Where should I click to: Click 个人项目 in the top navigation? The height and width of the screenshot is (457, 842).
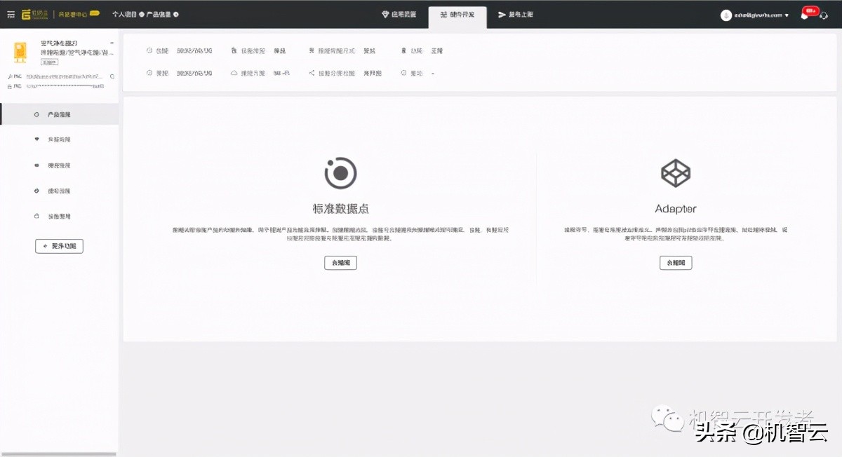(x=123, y=13)
